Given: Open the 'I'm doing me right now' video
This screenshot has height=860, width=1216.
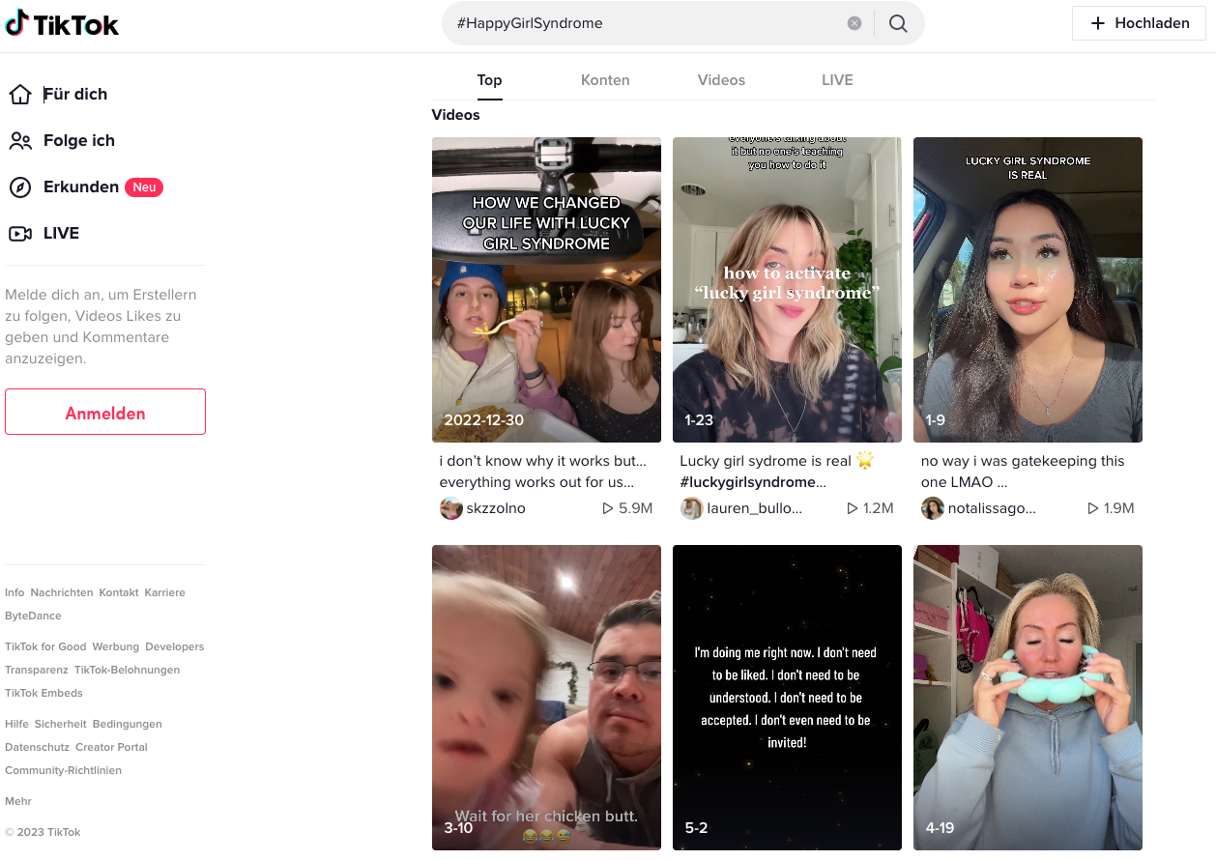Looking at the screenshot, I should coord(787,698).
